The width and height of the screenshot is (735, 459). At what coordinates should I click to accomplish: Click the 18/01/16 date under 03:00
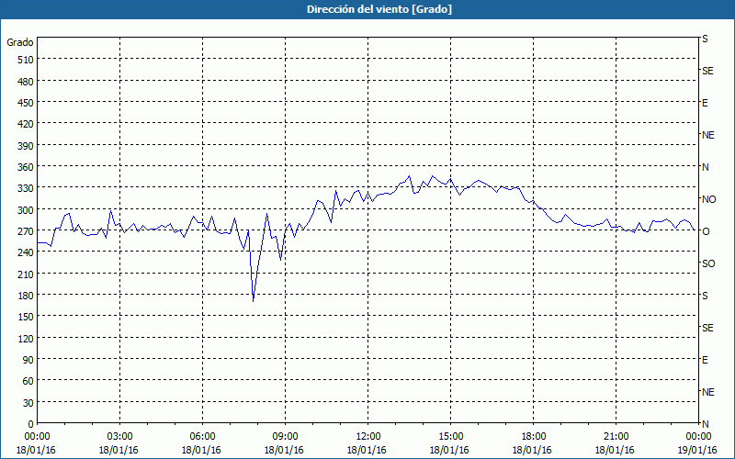[119, 450]
